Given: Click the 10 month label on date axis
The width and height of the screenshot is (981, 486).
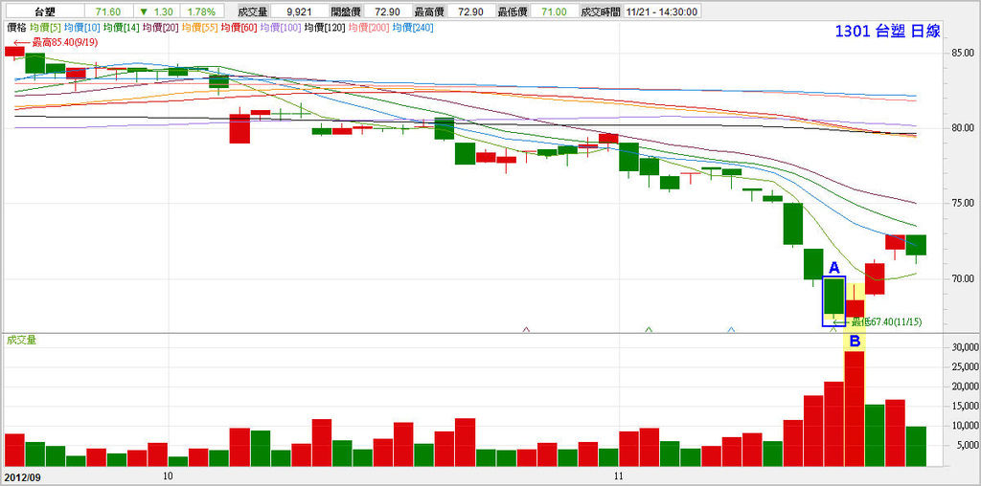Looking at the screenshot, I should 168,476.
